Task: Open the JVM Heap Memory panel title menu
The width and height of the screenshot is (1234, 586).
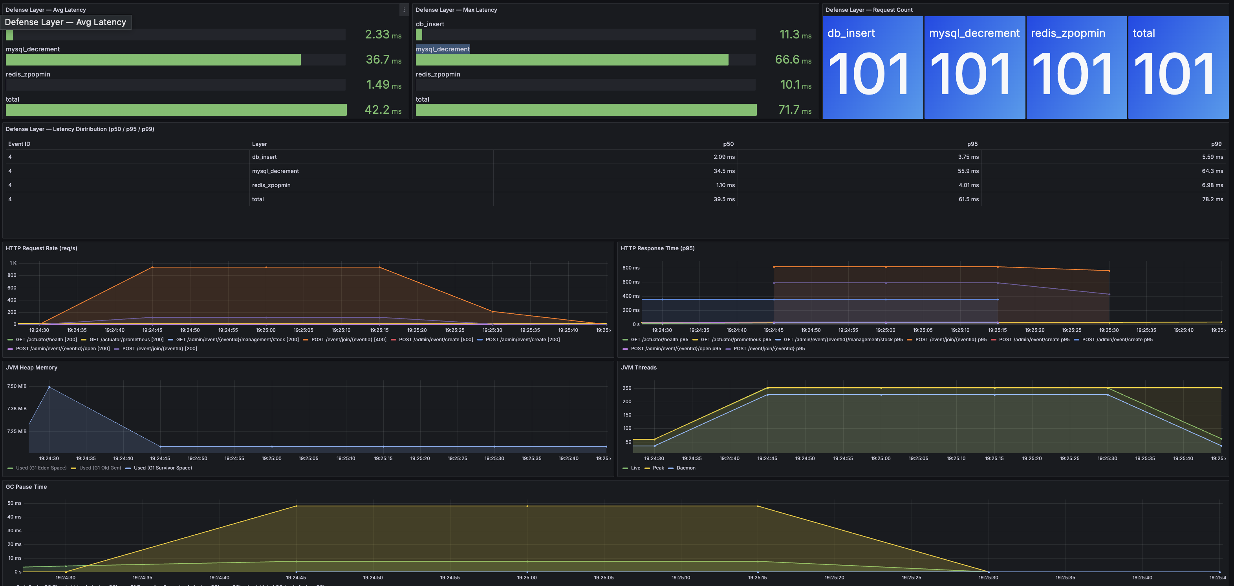Action: pos(31,368)
